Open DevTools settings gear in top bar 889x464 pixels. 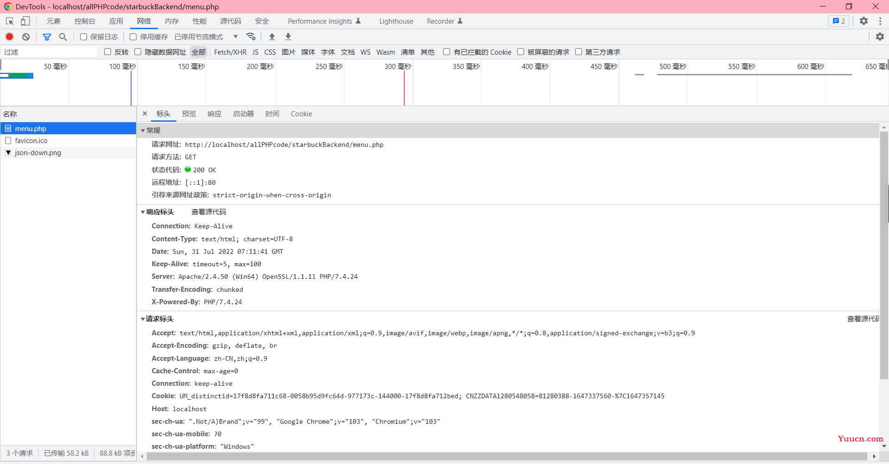click(864, 21)
